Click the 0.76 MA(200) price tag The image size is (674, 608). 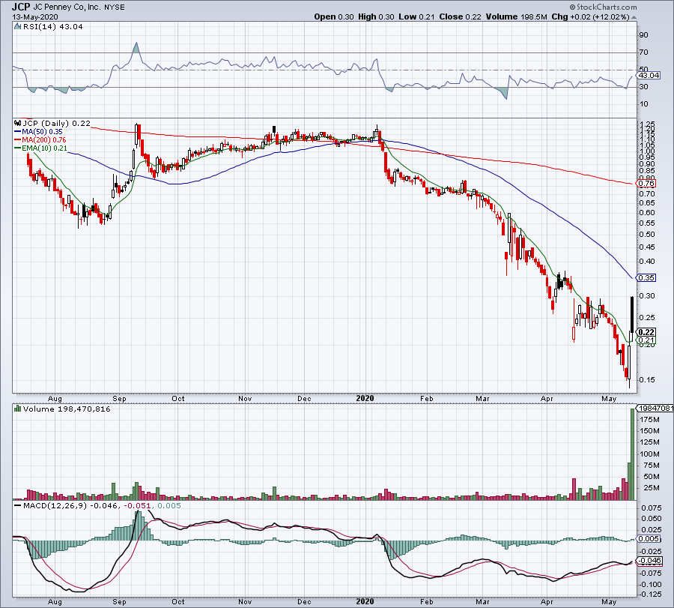pyautogui.click(x=645, y=184)
